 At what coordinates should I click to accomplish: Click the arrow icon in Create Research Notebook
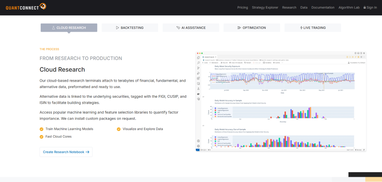coord(87,152)
